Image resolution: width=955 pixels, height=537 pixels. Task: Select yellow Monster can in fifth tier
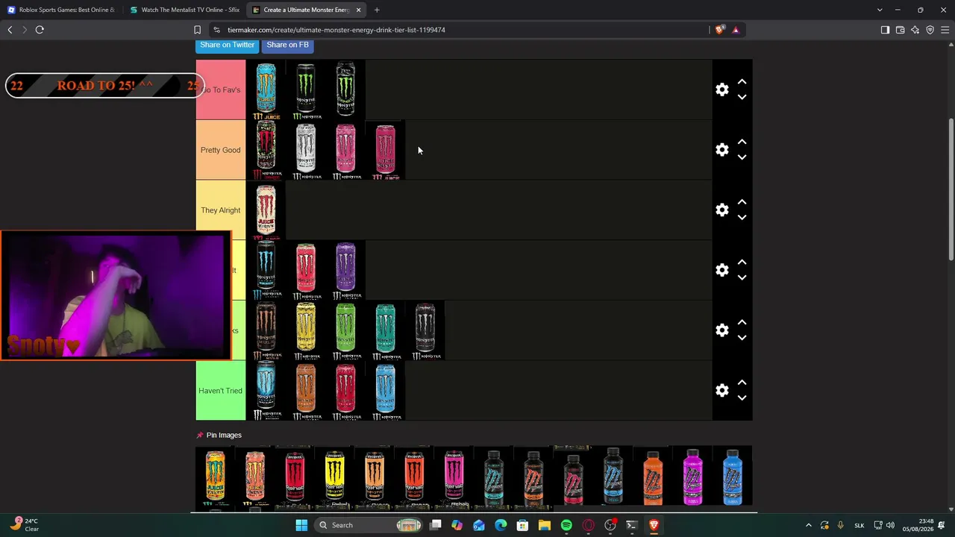point(306,331)
